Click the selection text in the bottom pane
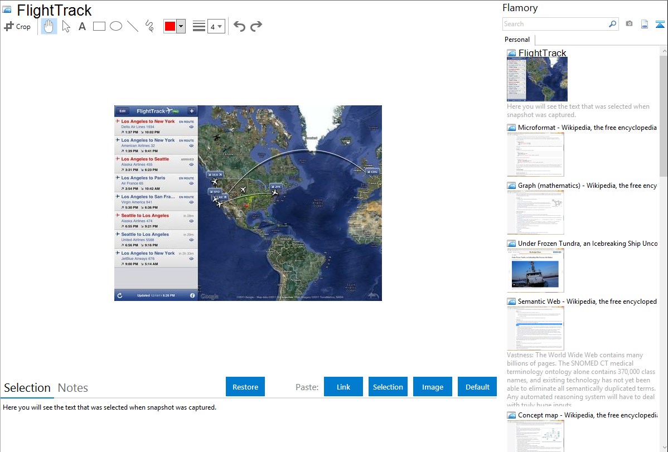The height and width of the screenshot is (452, 668). coord(109,407)
